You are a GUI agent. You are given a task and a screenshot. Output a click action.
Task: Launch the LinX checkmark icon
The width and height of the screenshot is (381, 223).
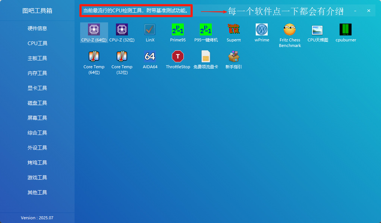coord(150,30)
